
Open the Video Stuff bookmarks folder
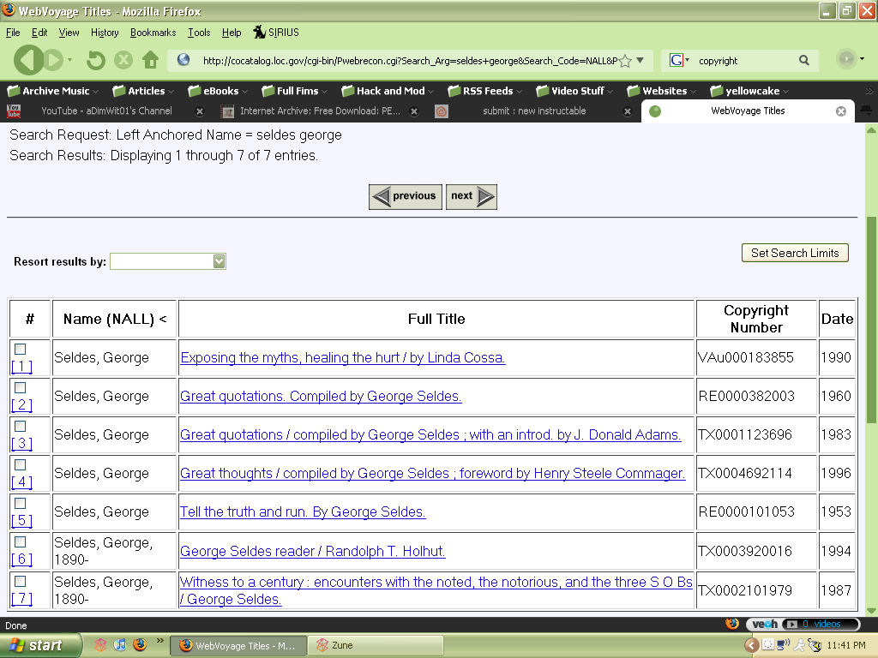574,91
